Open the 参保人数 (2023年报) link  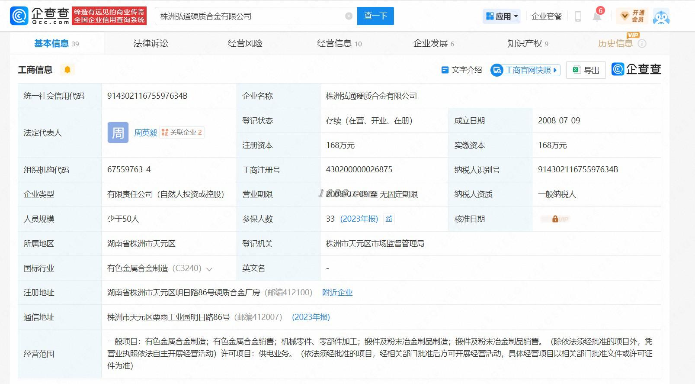tap(359, 219)
